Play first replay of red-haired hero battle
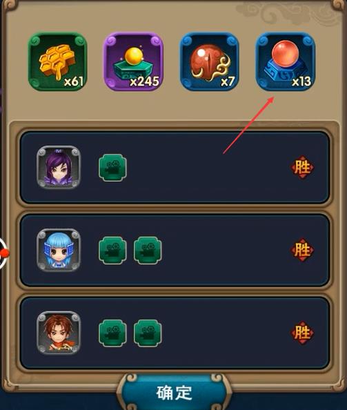The image size is (347, 410). point(112,333)
